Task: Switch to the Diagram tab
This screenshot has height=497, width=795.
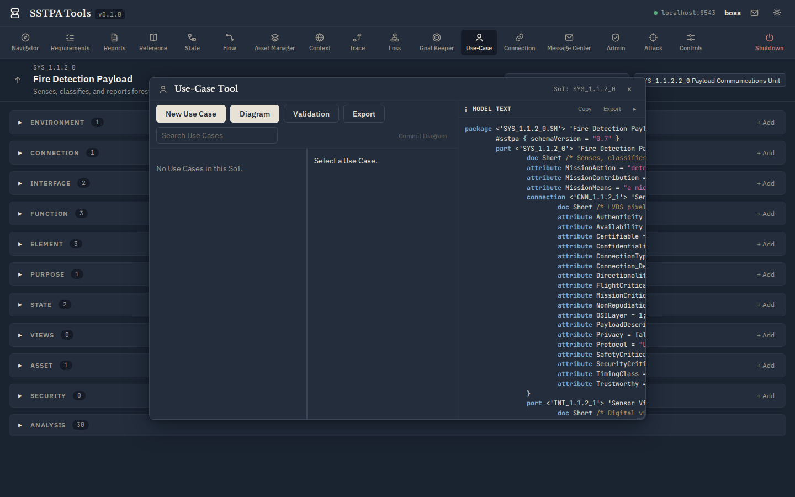Action: click(255, 114)
